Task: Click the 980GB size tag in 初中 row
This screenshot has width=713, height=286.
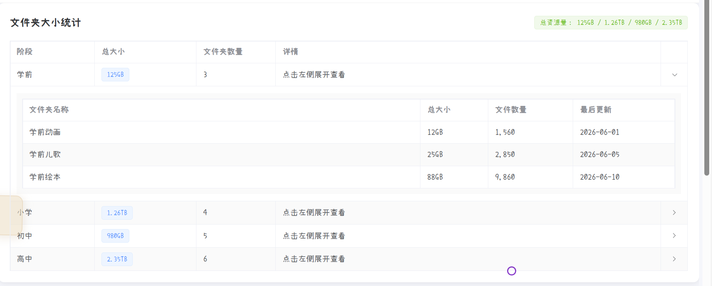Action: point(115,236)
